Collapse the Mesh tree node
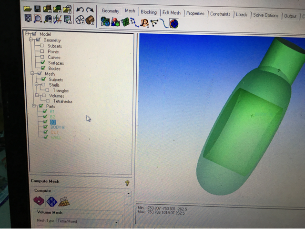 pyautogui.click(x=32, y=73)
